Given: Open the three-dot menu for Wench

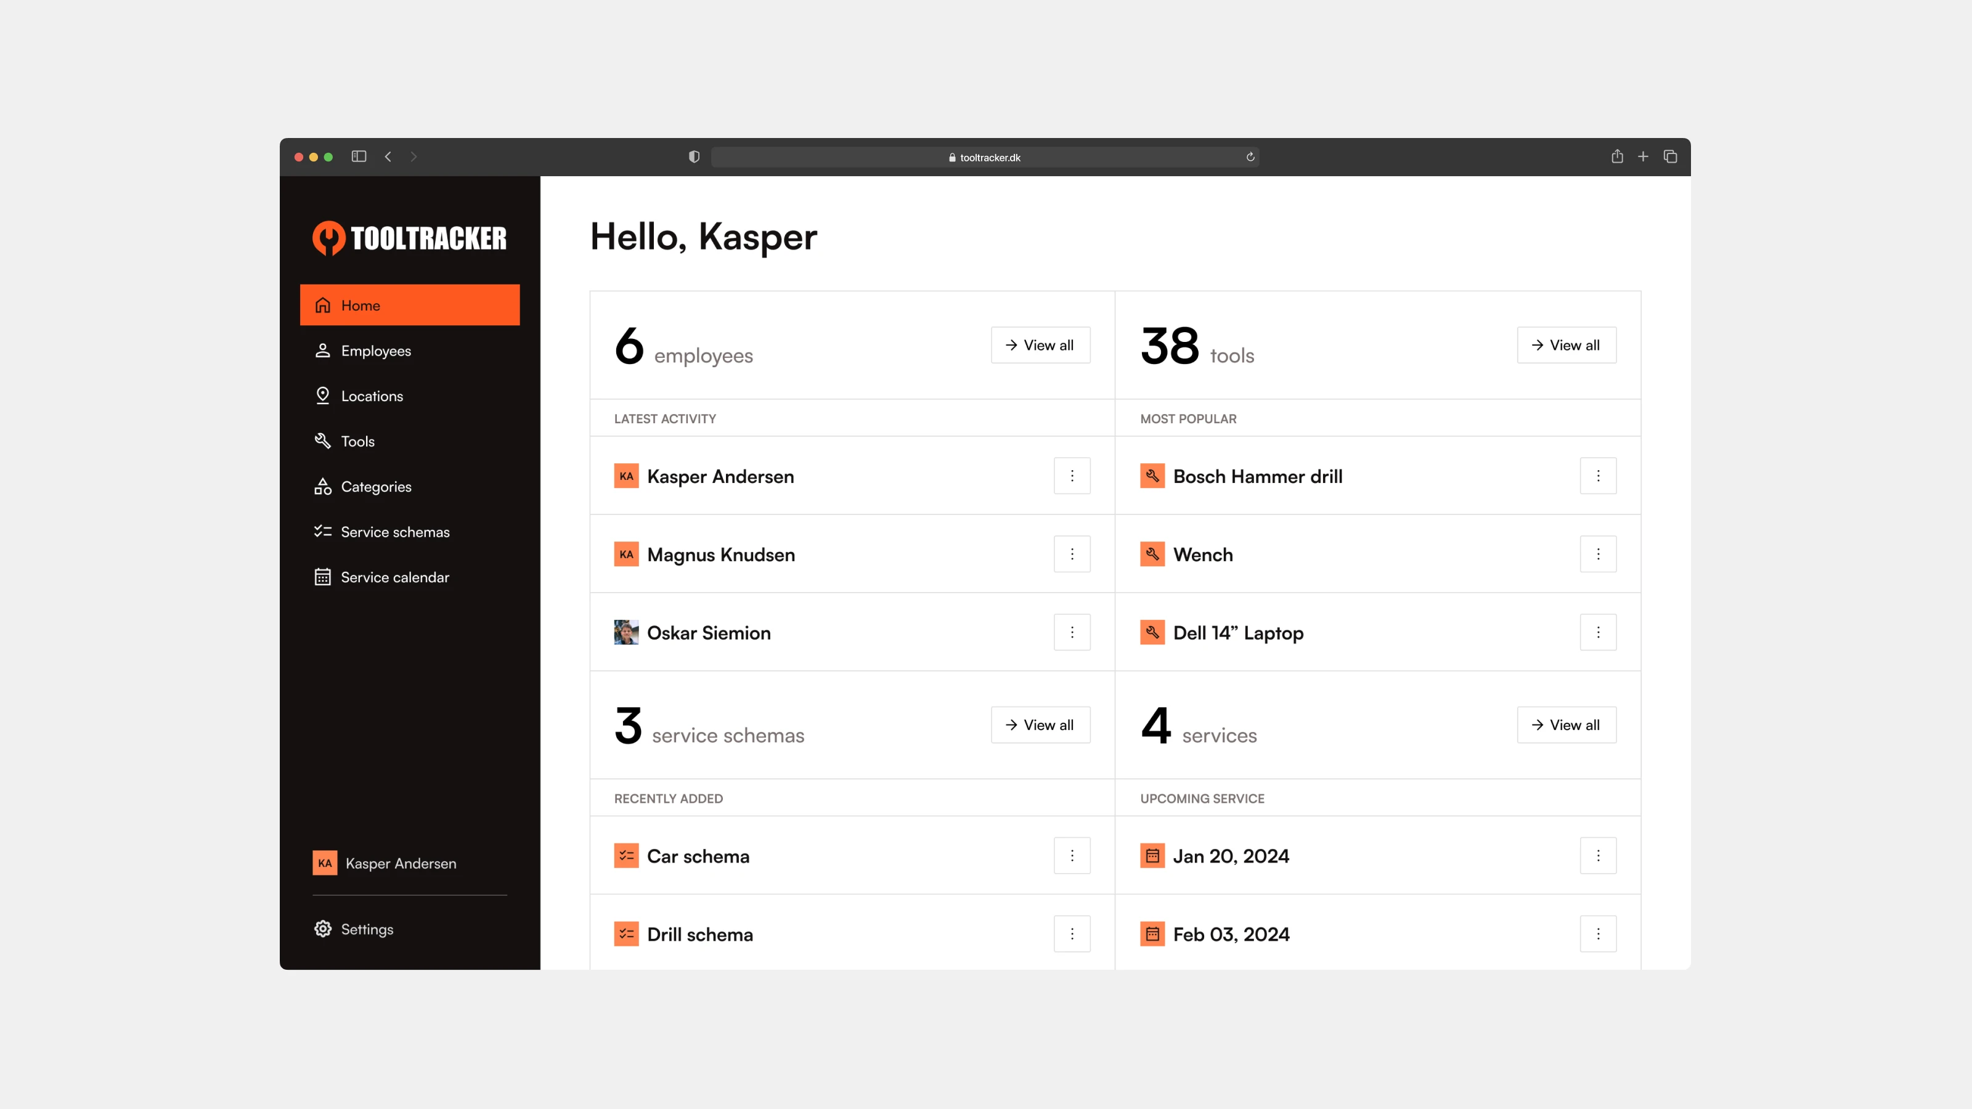Looking at the screenshot, I should (x=1598, y=554).
